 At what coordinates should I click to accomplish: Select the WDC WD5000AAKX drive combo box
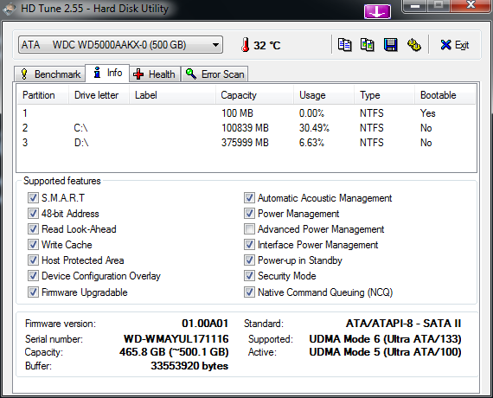click(x=120, y=45)
